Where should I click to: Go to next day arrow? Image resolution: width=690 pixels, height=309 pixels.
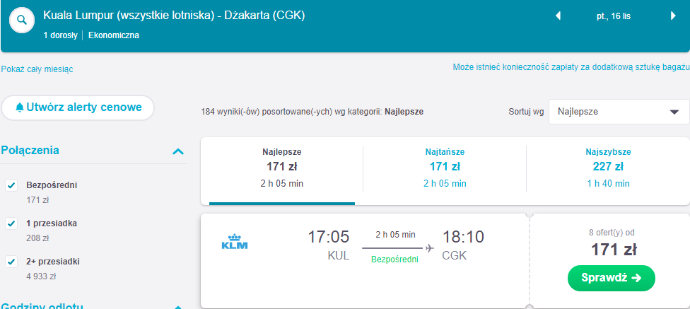pos(673,16)
